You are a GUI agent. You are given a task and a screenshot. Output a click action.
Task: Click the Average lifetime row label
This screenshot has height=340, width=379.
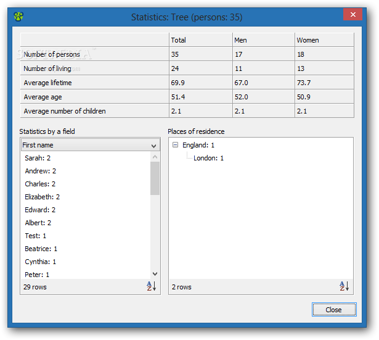[x=48, y=83]
